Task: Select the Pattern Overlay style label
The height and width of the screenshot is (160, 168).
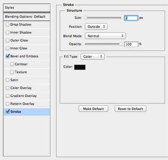Action: [22, 104]
